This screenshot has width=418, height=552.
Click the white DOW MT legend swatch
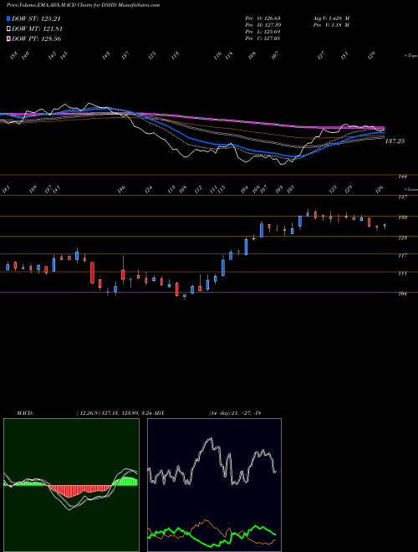[8, 29]
